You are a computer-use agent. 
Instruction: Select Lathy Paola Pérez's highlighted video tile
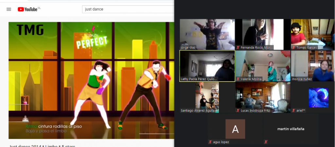pyautogui.click(x=207, y=66)
